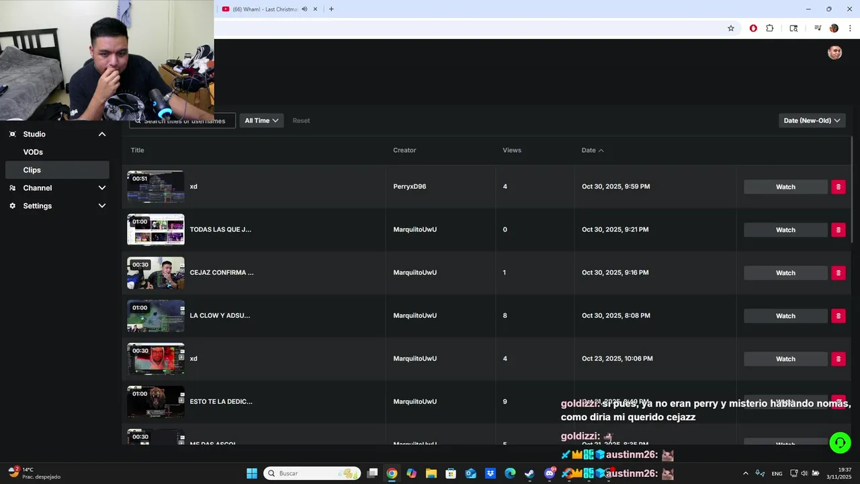Open the TODAS LAS QUE J... thumbnail
Screen dimensions: 860x484
click(x=156, y=230)
